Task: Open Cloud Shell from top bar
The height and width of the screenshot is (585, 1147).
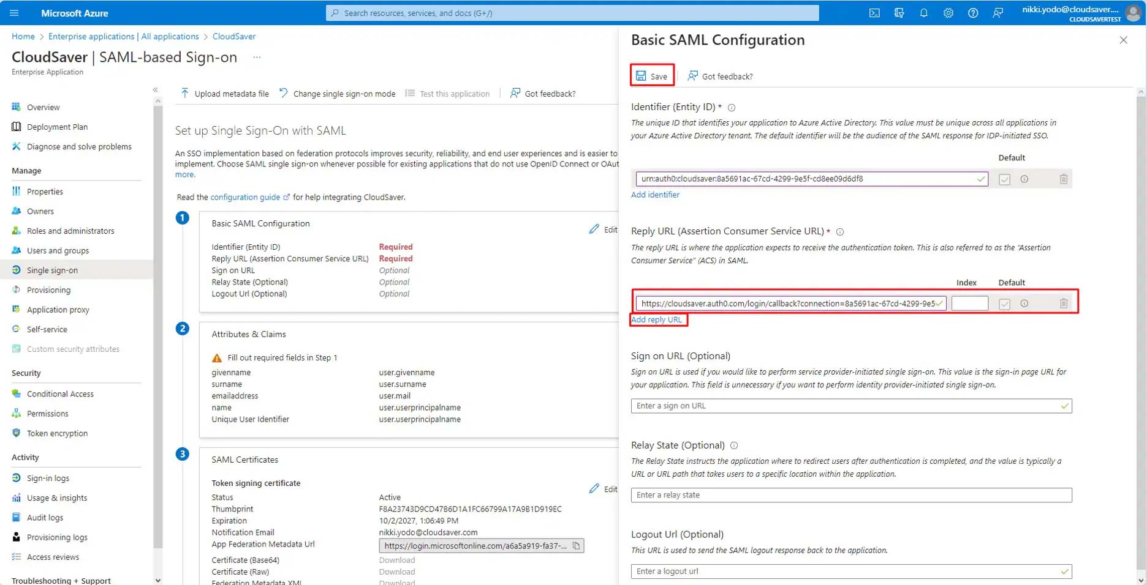Action: coord(874,13)
